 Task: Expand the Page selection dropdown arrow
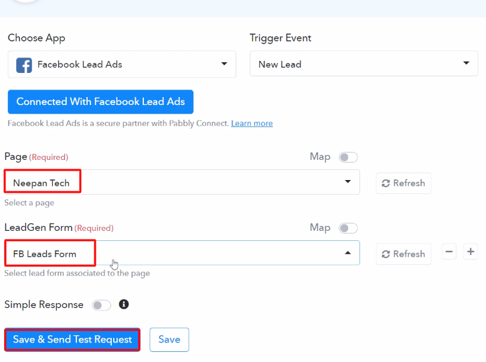coord(347,181)
